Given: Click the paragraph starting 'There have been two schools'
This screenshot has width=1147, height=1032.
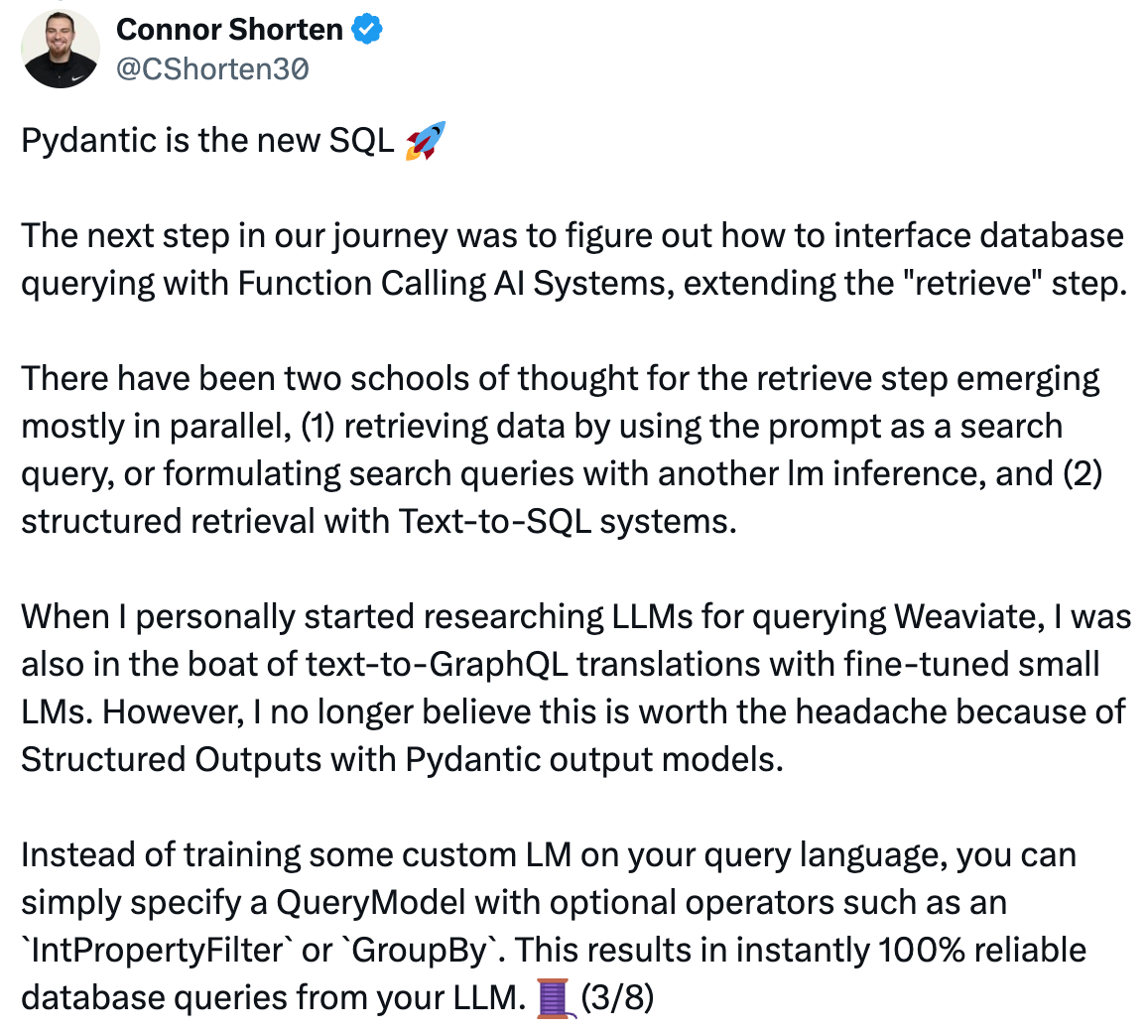Looking at the screenshot, I should (562, 450).
